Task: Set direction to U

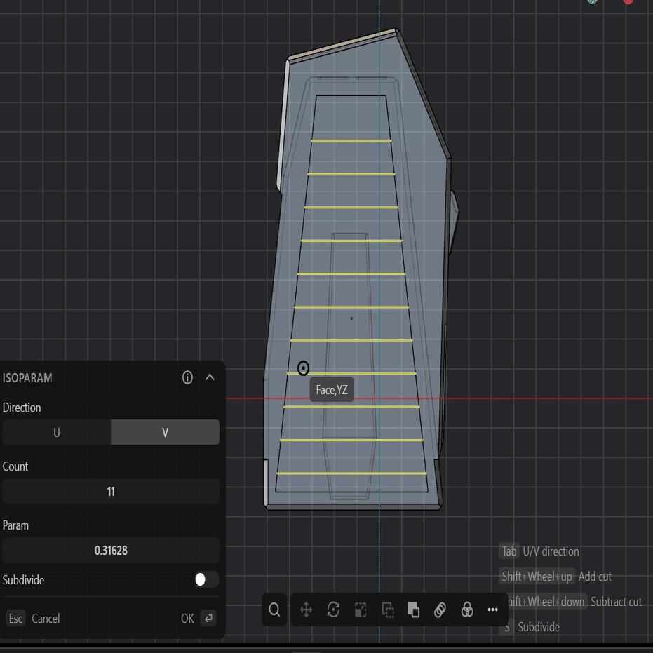Action: pyautogui.click(x=57, y=432)
